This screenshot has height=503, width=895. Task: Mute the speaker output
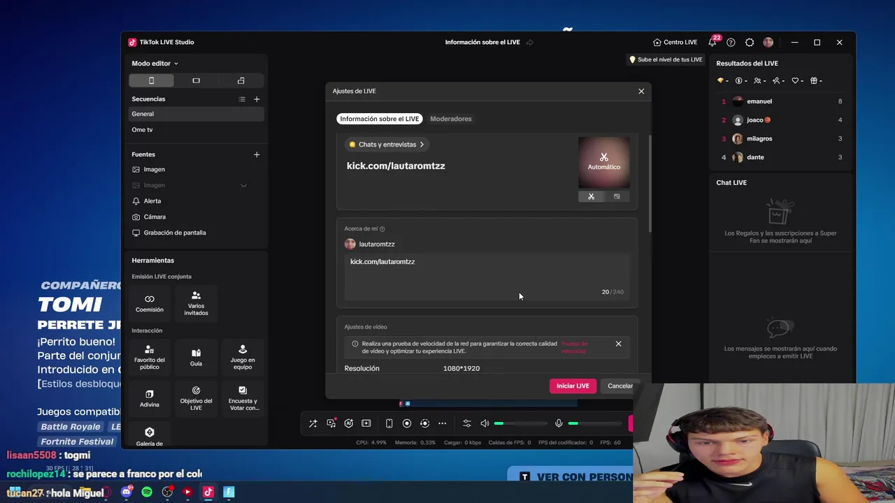pos(485,423)
